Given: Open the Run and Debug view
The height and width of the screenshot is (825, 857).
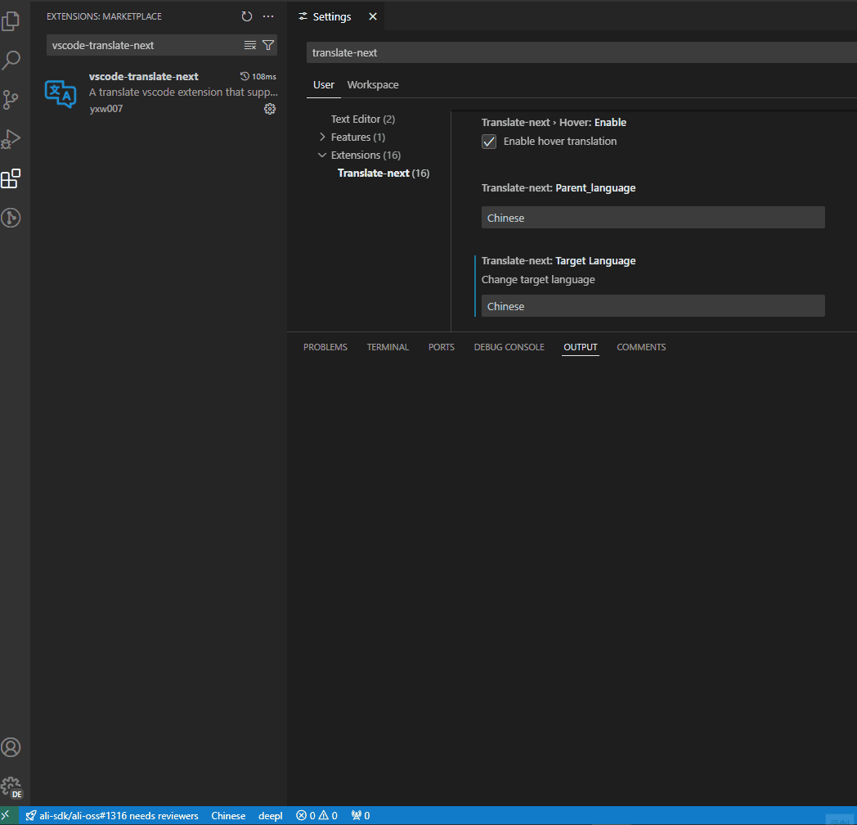Looking at the screenshot, I should coord(11,139).
